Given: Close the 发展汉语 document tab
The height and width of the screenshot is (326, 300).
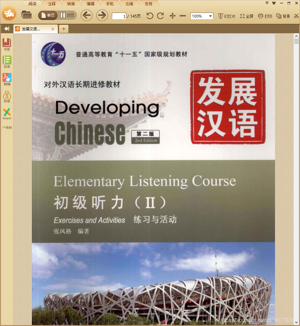Looking at the screenshot, I should tap(53, 29).
